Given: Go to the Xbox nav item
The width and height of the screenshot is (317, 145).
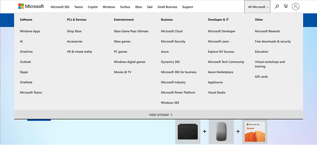Looking at the screenshot, I should [x=139, y=7].
